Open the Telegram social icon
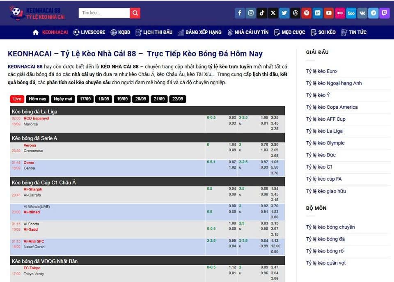 click(x=373, y=13)
